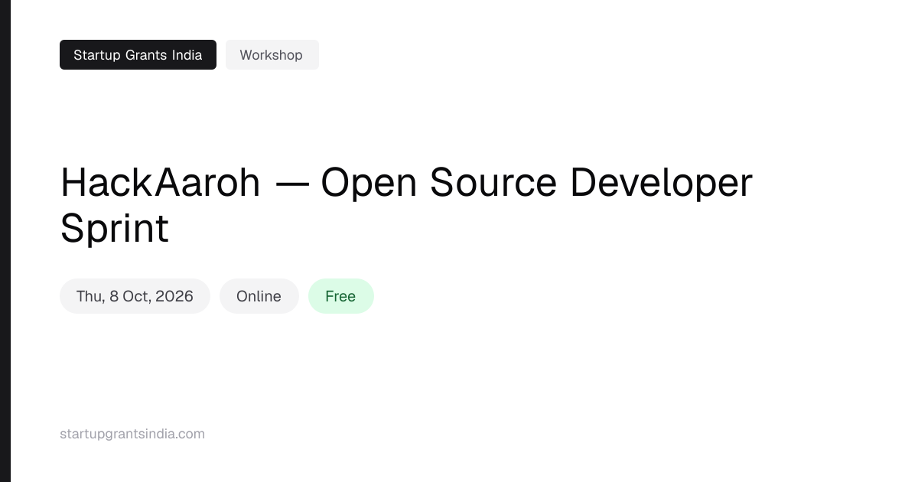Select the Workshop tag

272,55
